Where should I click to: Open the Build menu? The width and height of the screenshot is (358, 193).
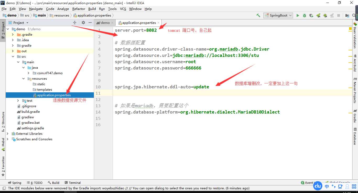[92, 9]
